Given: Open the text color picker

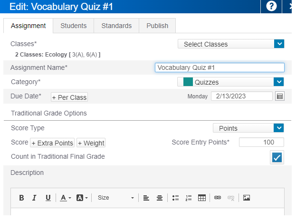Looking at the screenshot, I should [x=66, y=198].
